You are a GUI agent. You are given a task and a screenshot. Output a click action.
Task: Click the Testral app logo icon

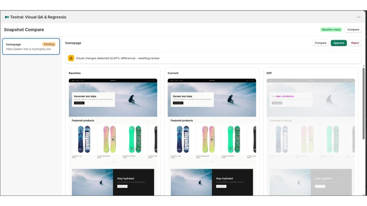click(7, 17)
